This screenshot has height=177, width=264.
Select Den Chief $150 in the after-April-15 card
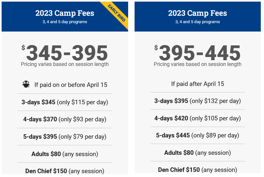197,170
